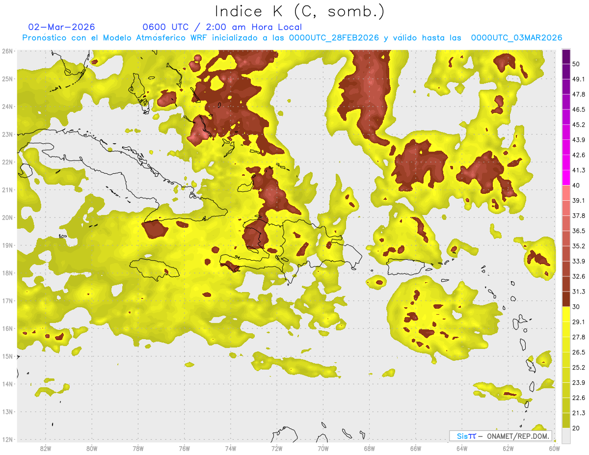Pick the 76W longitude label

(x=185, y=448)
